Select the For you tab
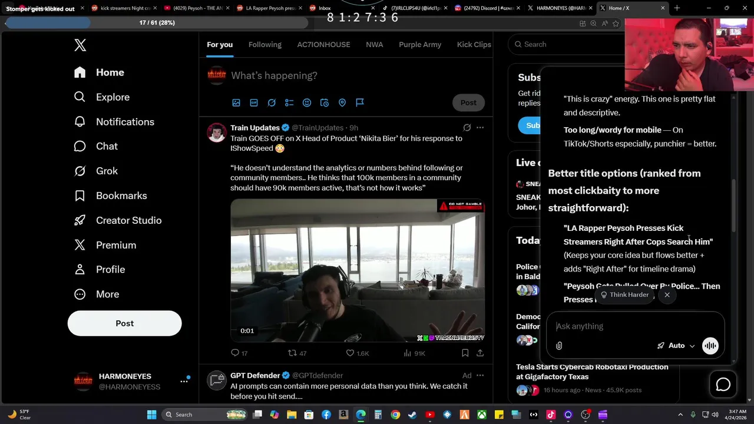The image size is (754, 424). pyautogui.click(x=220, y=45)
